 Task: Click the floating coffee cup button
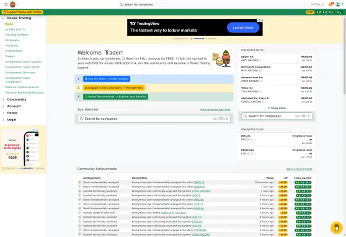coord(337,227)
